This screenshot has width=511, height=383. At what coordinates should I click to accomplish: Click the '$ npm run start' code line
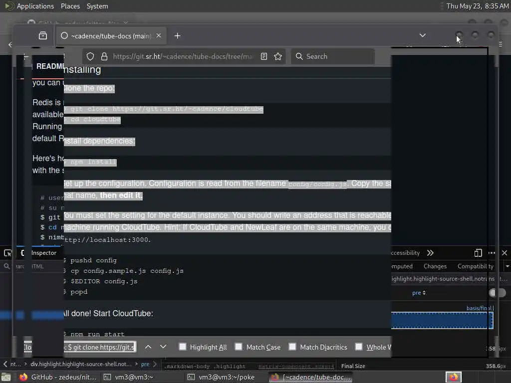[94, 334]
